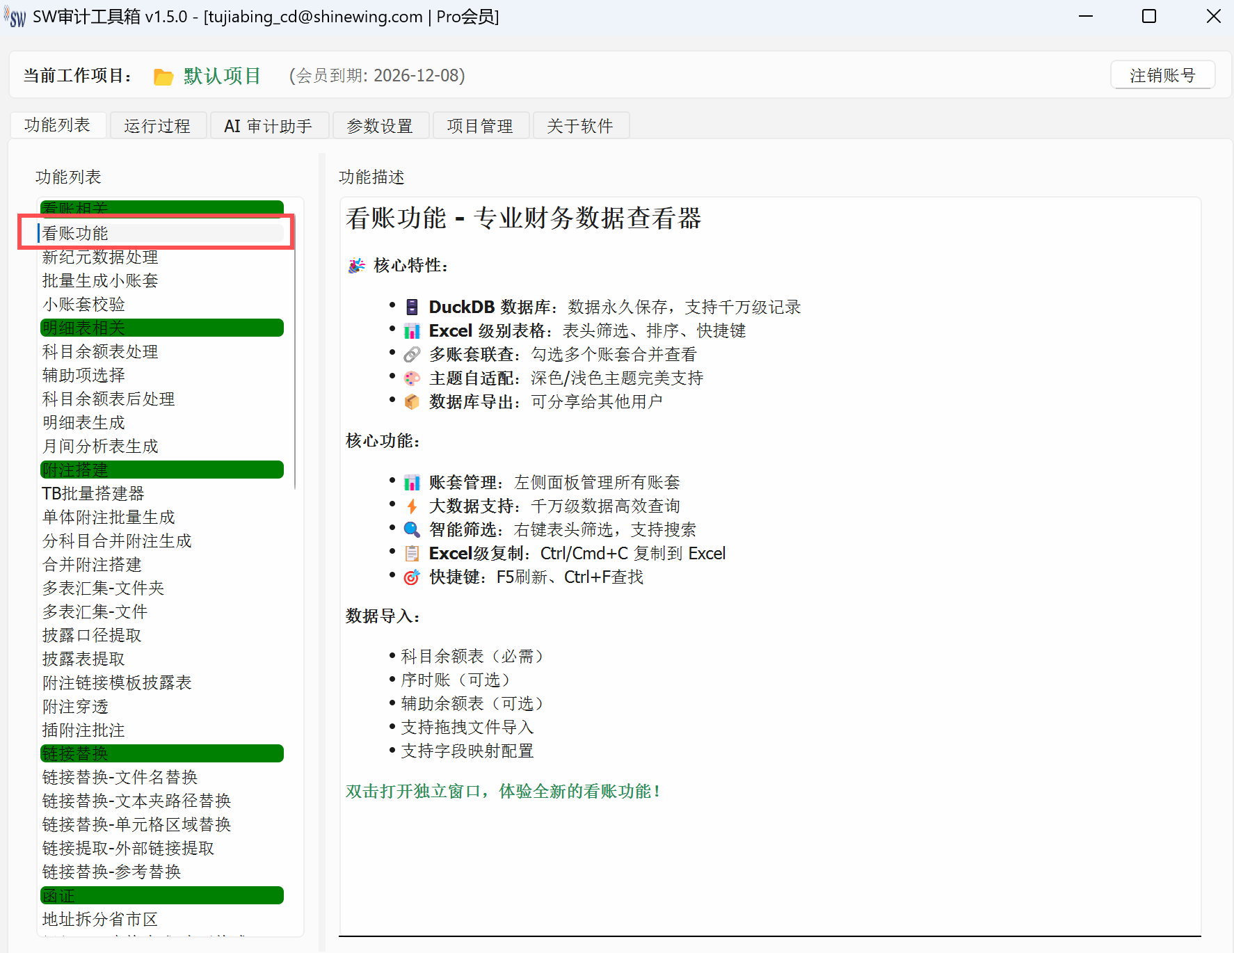The width and height of the screenshot is (1234, 953).
Task: Click the 明细表相关 green category header
Action: point(161,328)
